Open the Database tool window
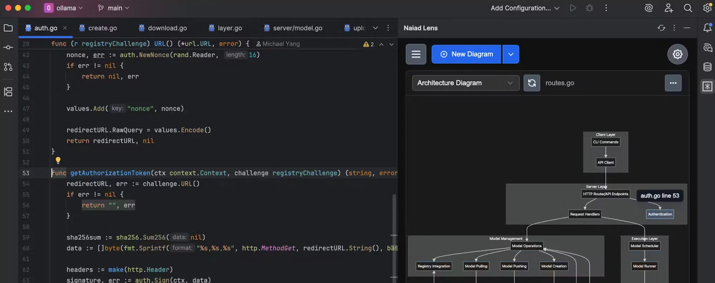Screen dimensions: 715x283 point(707,67)
